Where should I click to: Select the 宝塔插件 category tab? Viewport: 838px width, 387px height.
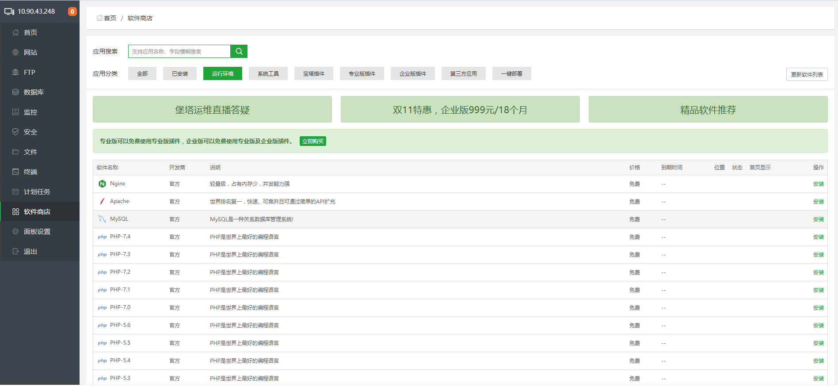(x=314, y=73)
